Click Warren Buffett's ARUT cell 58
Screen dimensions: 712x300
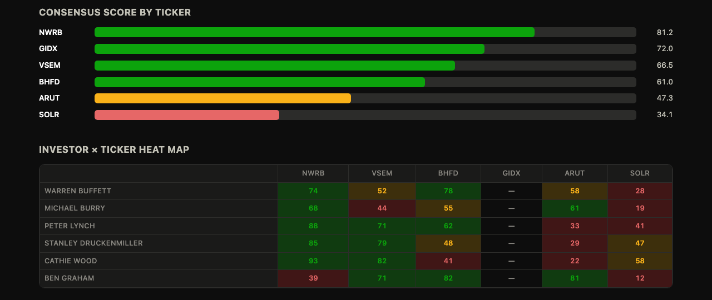575,191
